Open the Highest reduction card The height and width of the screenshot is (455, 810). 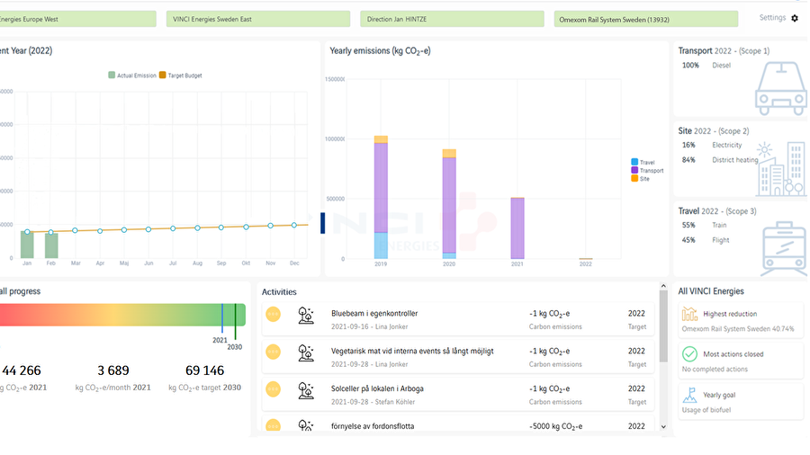point(741,320)
